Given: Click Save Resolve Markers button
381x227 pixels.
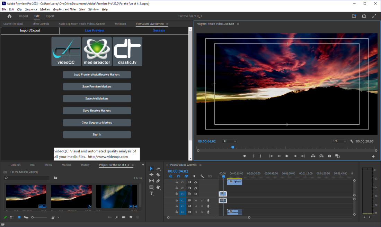Looking at the screenshot, I should click(x=97, y=111).
